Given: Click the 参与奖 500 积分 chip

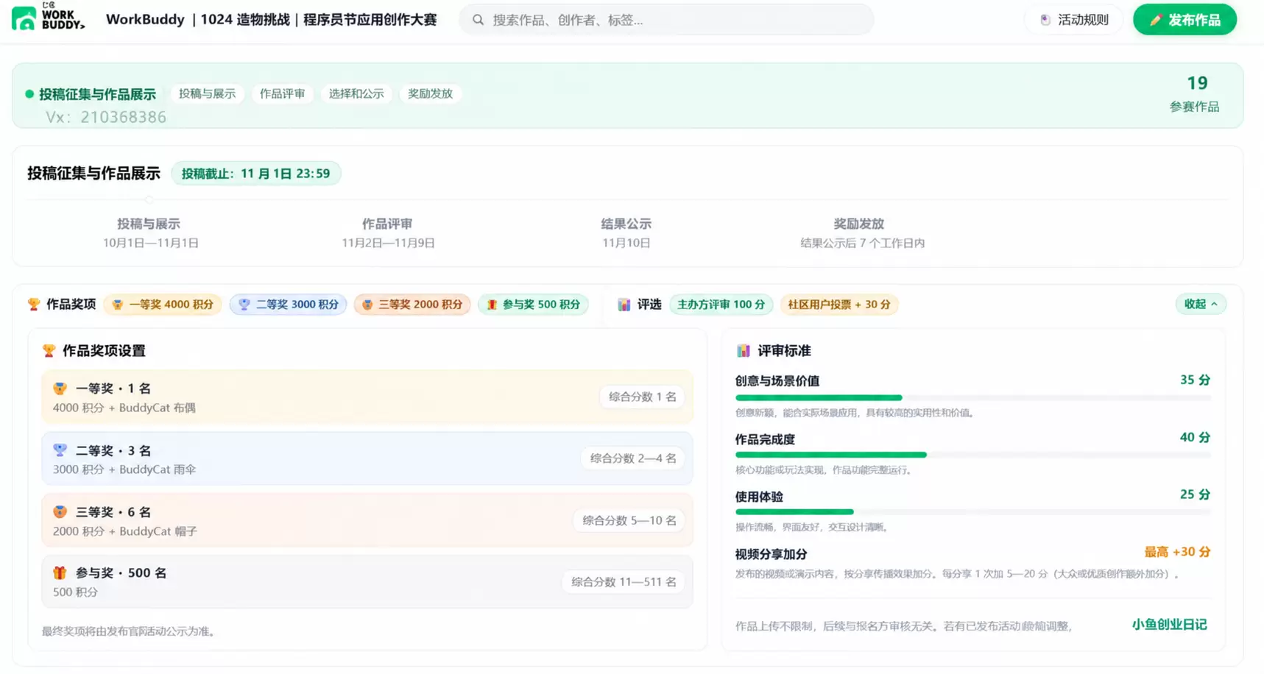Looking at the screenshot, I should click(x=534, y=304).
